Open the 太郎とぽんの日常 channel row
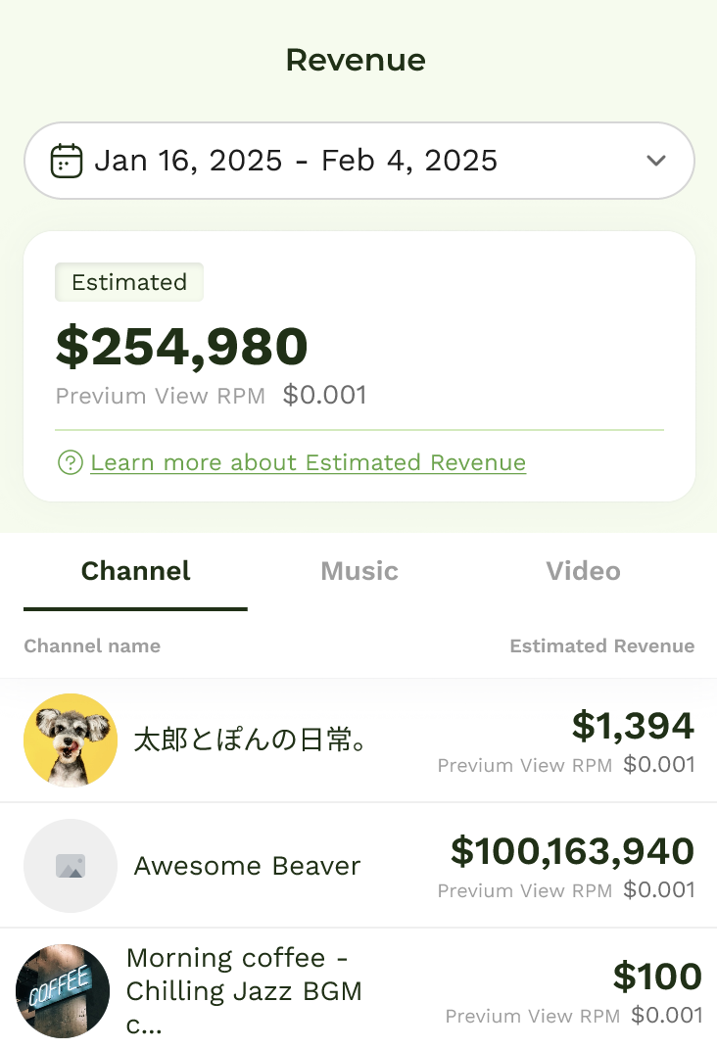 click(251, 740)
